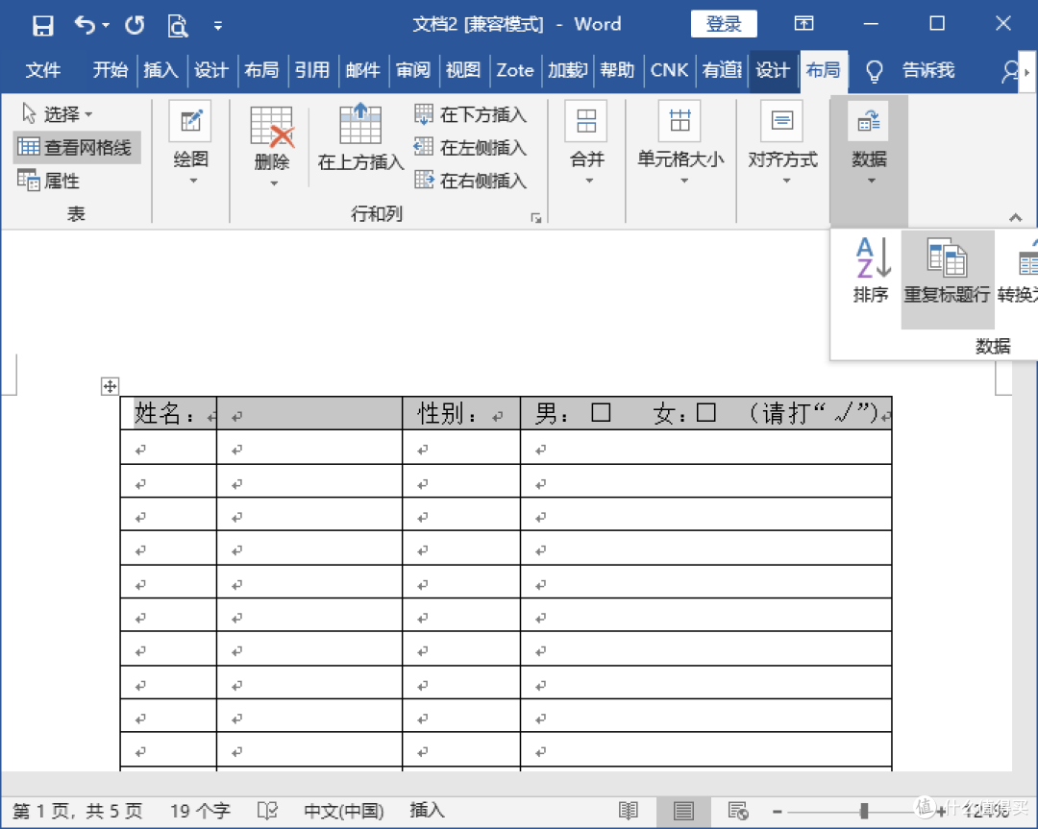This screenshot has height=829, width=1038.
Task: Click 在上方插入 insert row above
Action: coord(360,137)
